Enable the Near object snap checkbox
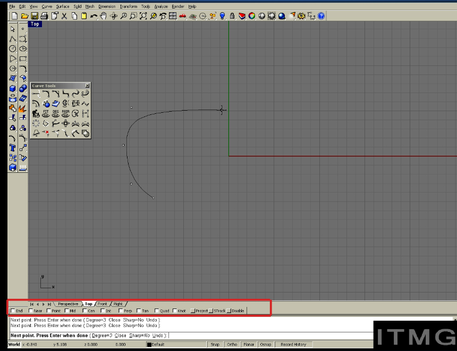The width and height of the screenshot is (457, 351). tap(31, 311)
